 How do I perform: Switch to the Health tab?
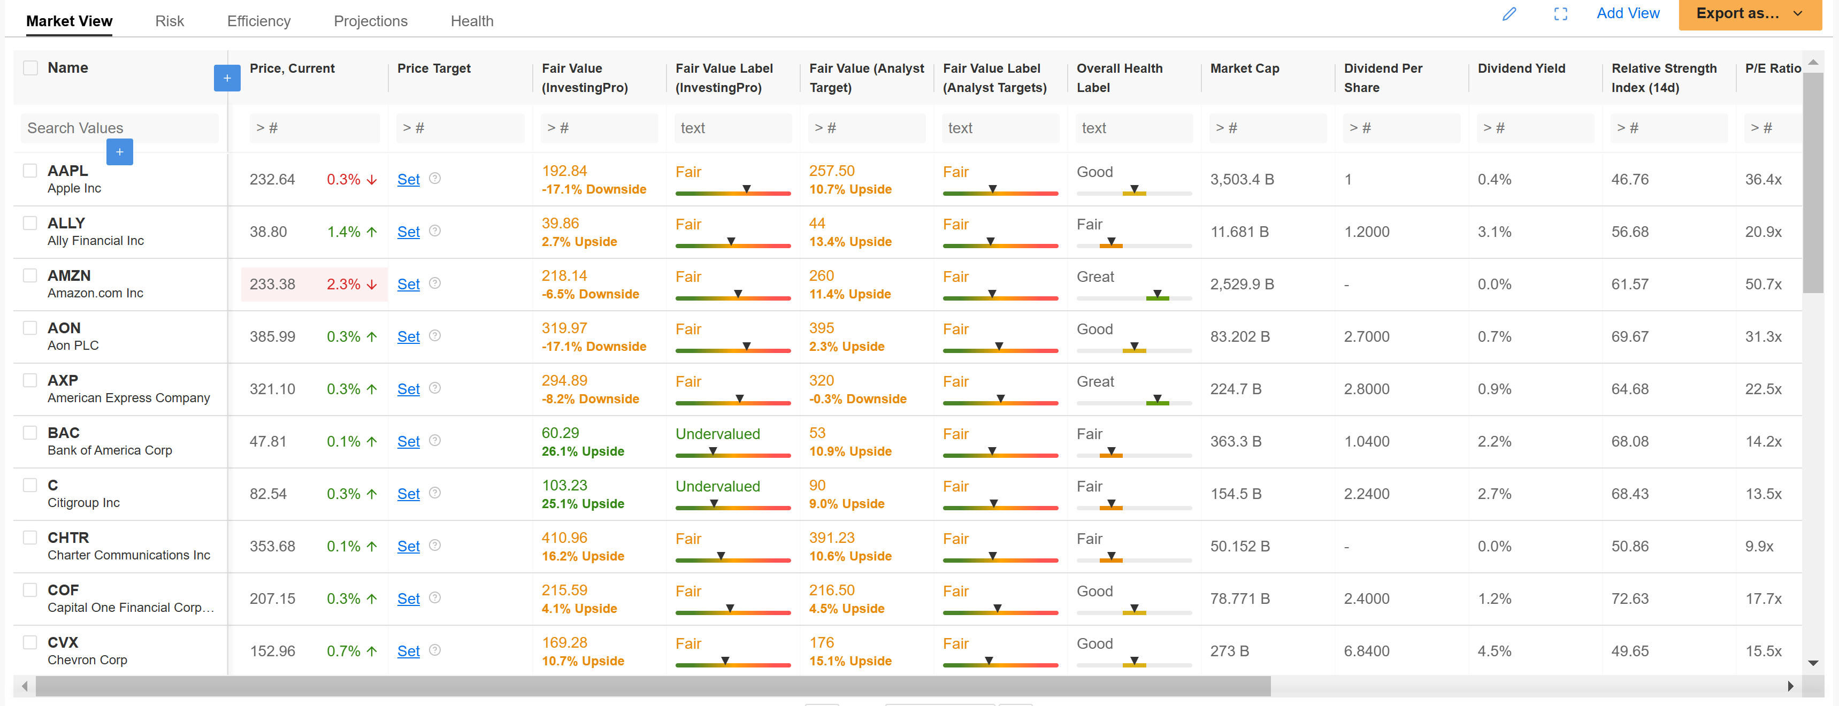click(472, 21)
